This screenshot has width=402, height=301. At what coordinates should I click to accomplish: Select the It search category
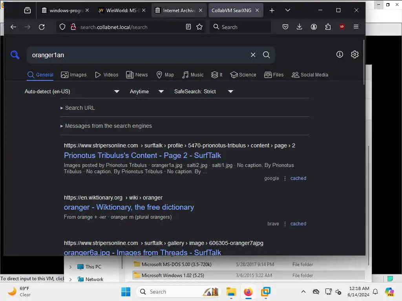[x=217, y=75]
